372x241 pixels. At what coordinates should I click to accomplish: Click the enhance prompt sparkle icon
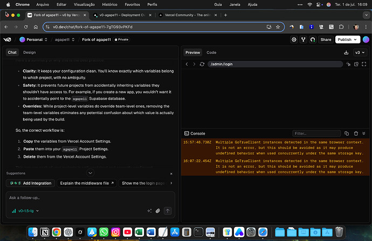coord(149,211)
